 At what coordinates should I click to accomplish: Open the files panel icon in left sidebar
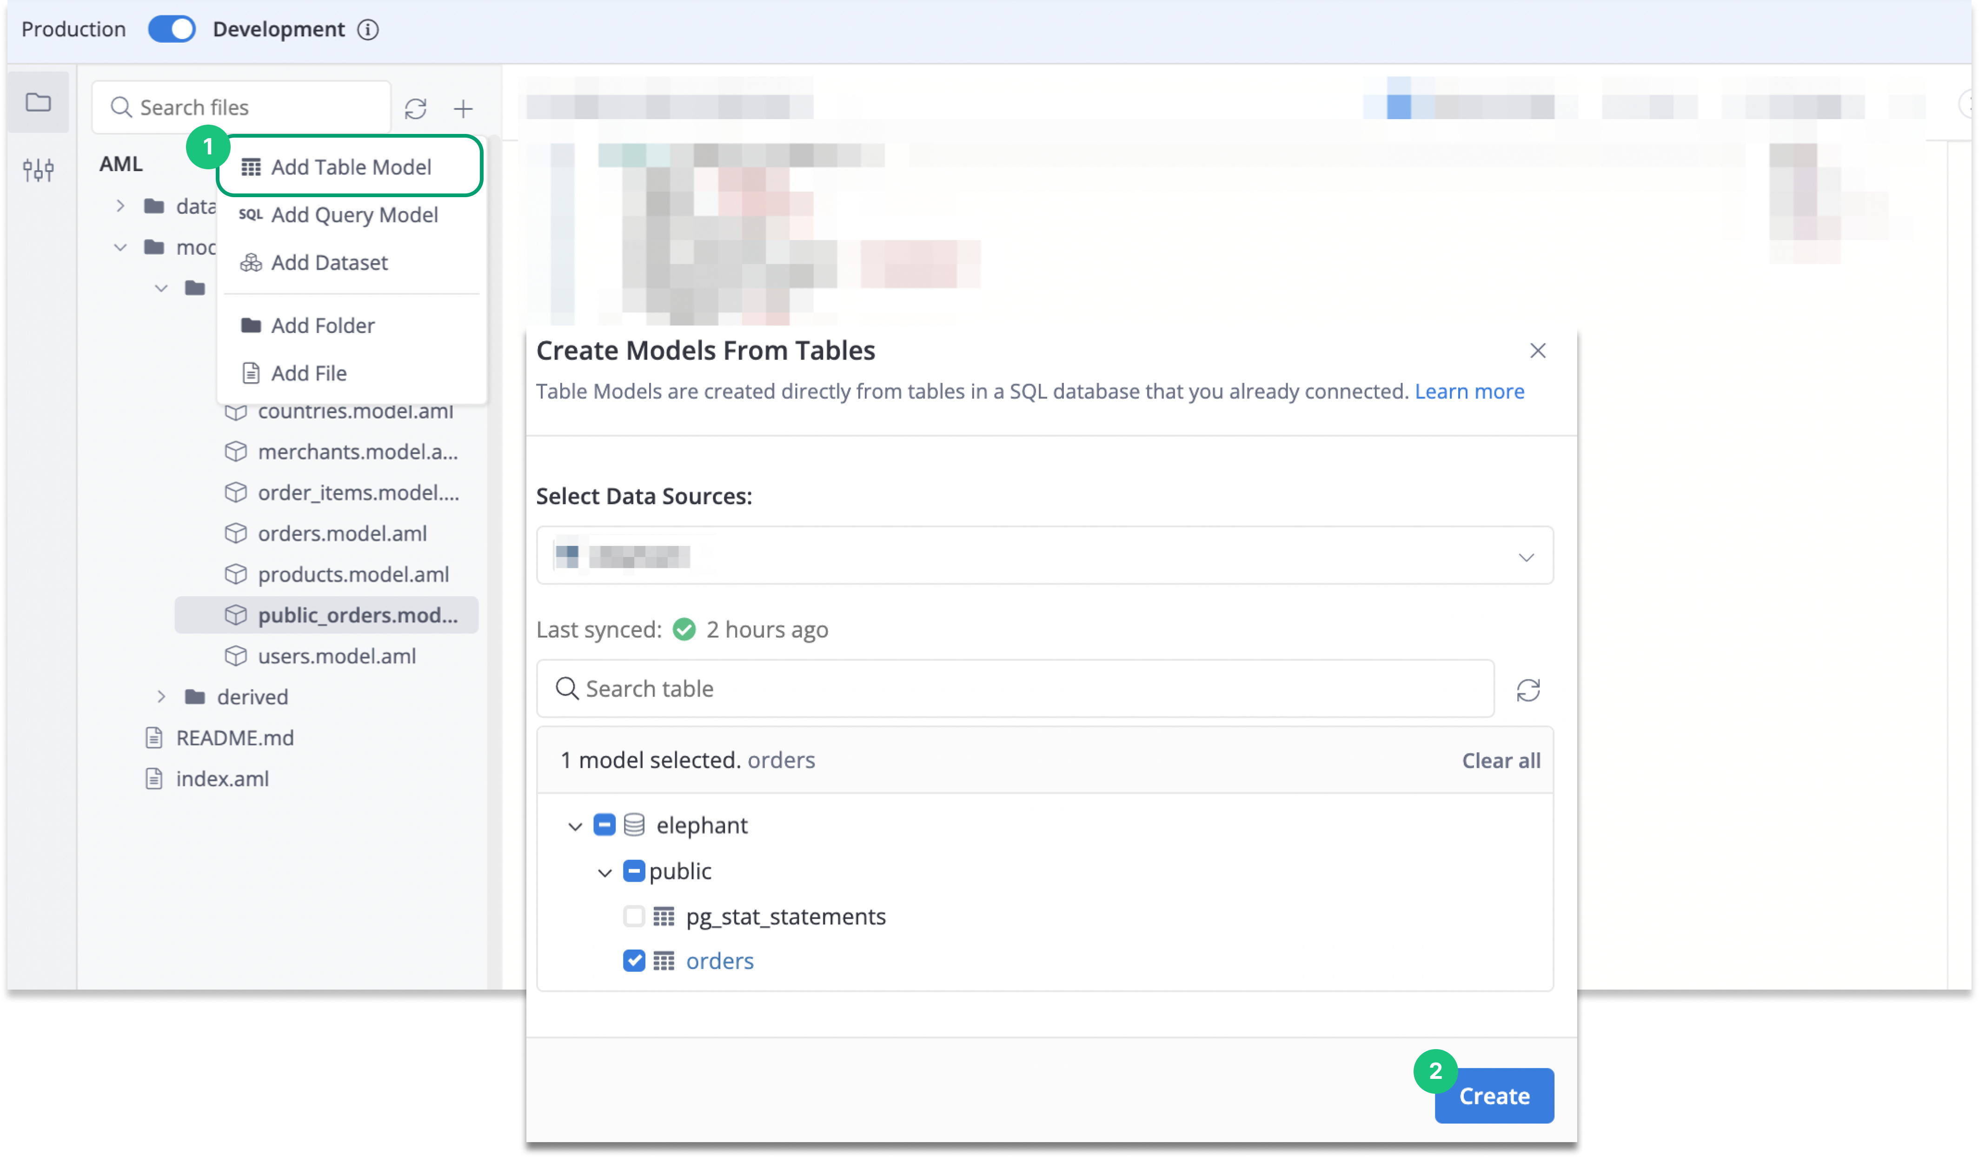(38, 102)
